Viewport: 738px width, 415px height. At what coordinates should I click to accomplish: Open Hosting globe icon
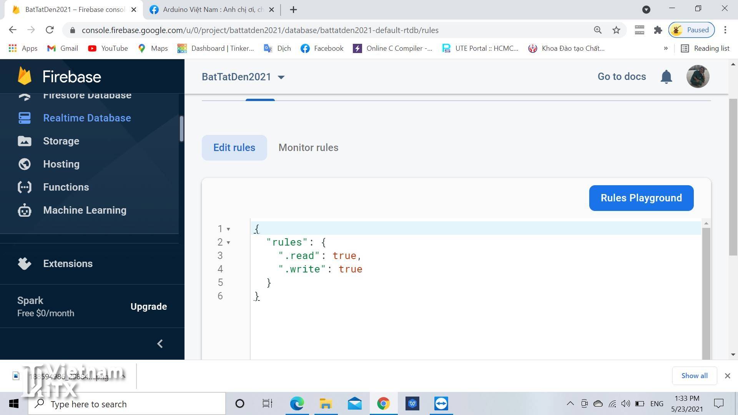pyautogui.click(x=25, y=164)
